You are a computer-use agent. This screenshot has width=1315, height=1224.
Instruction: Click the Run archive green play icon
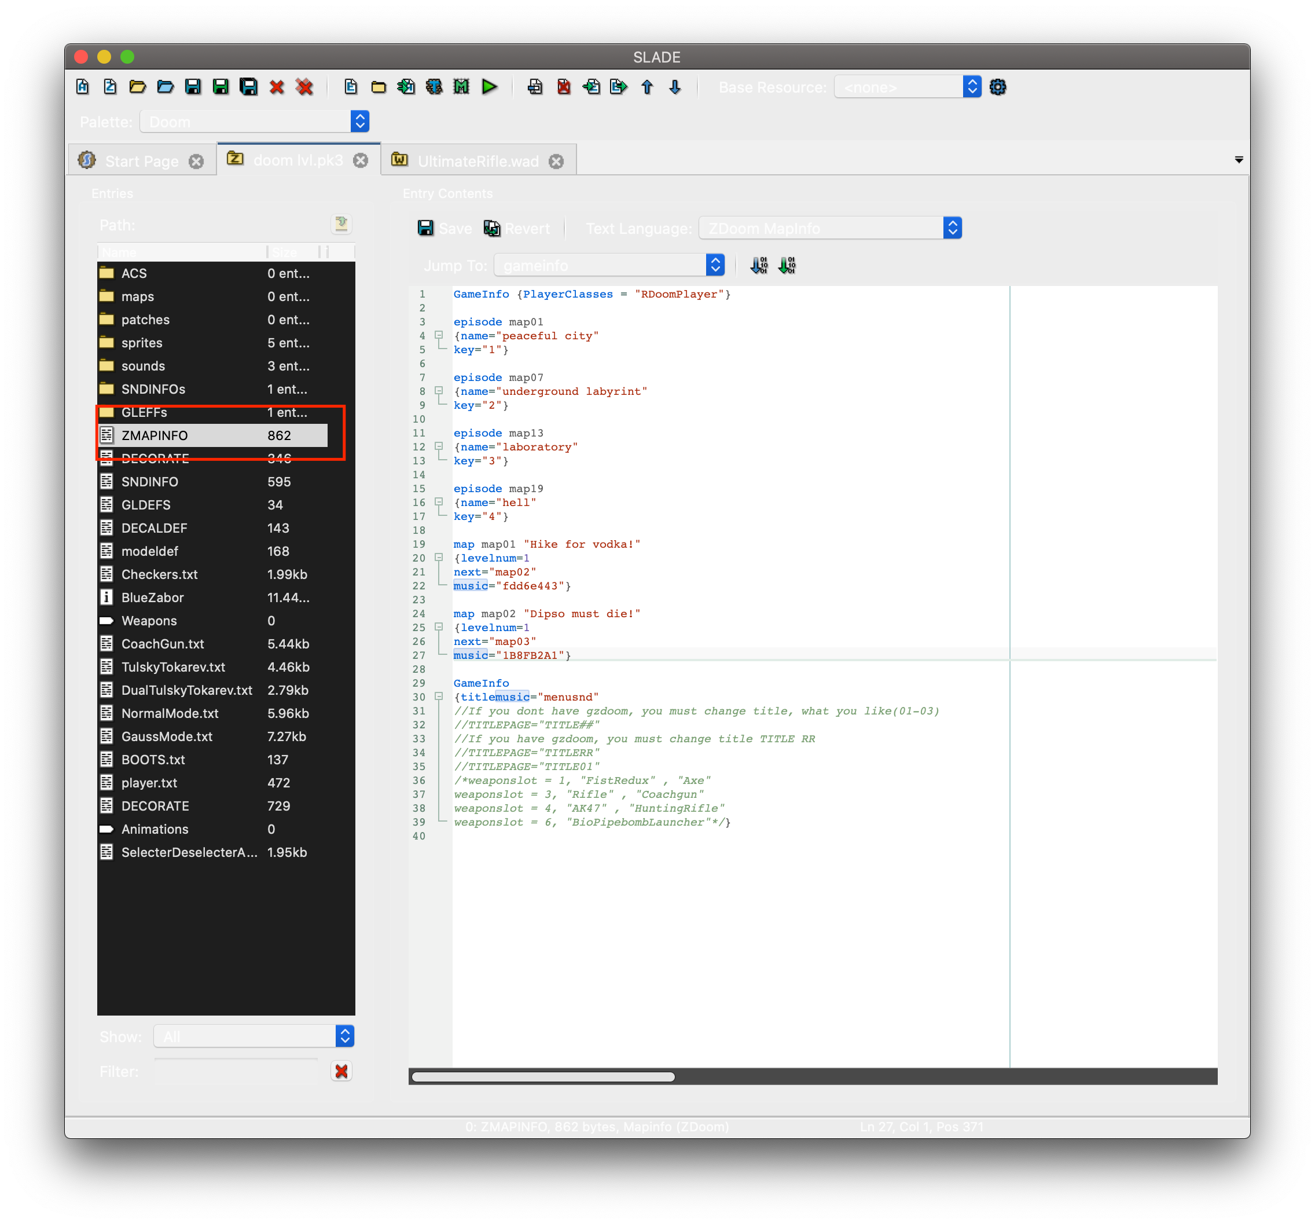490,87
